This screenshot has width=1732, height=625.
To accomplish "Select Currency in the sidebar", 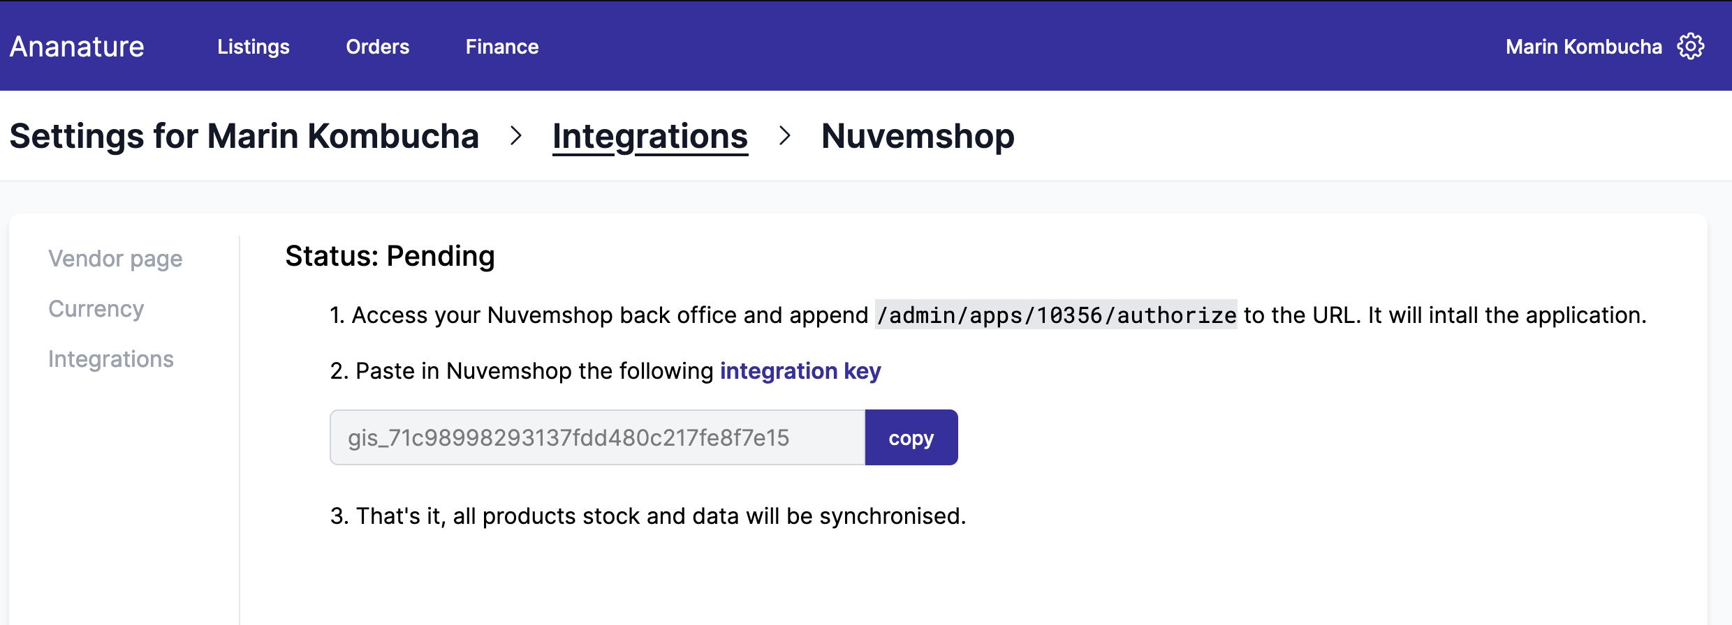I will click(x=96, y=309).
